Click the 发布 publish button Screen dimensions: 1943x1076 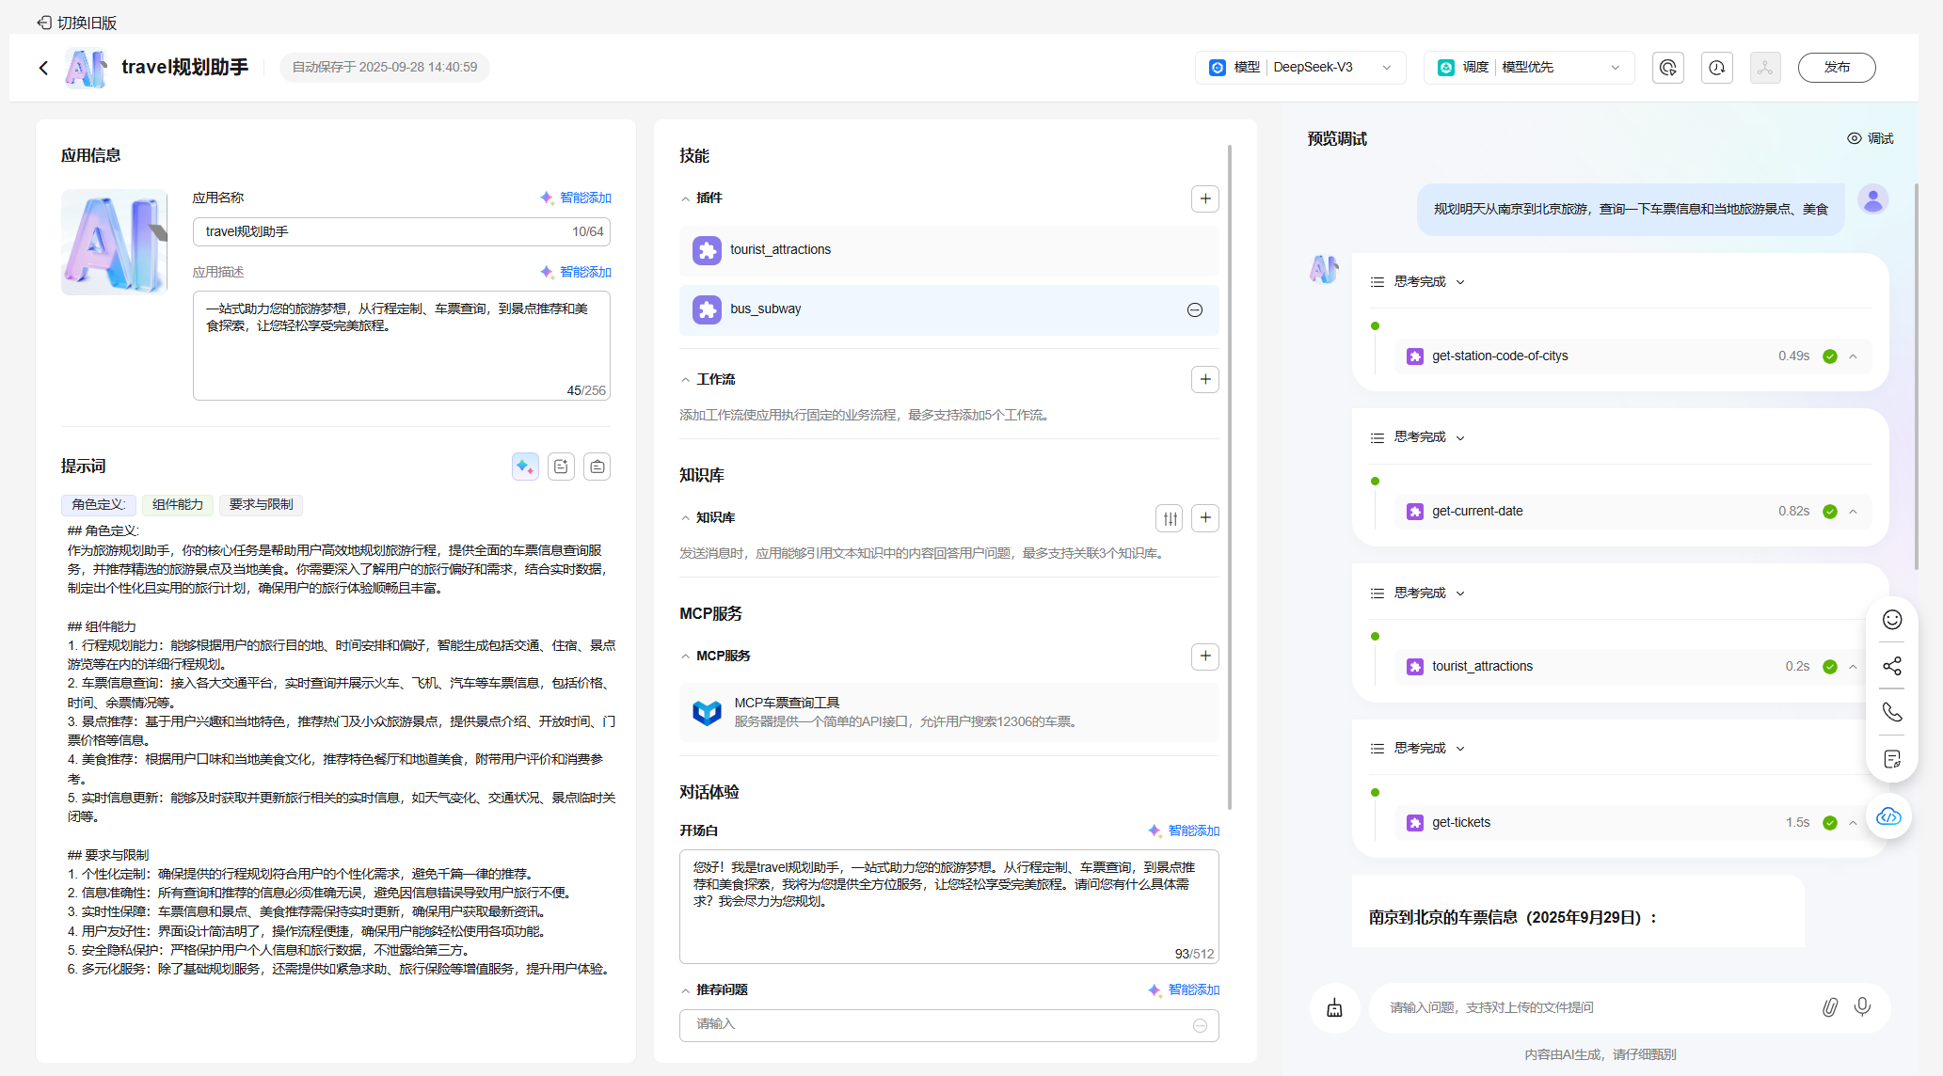pos(1836,68)
